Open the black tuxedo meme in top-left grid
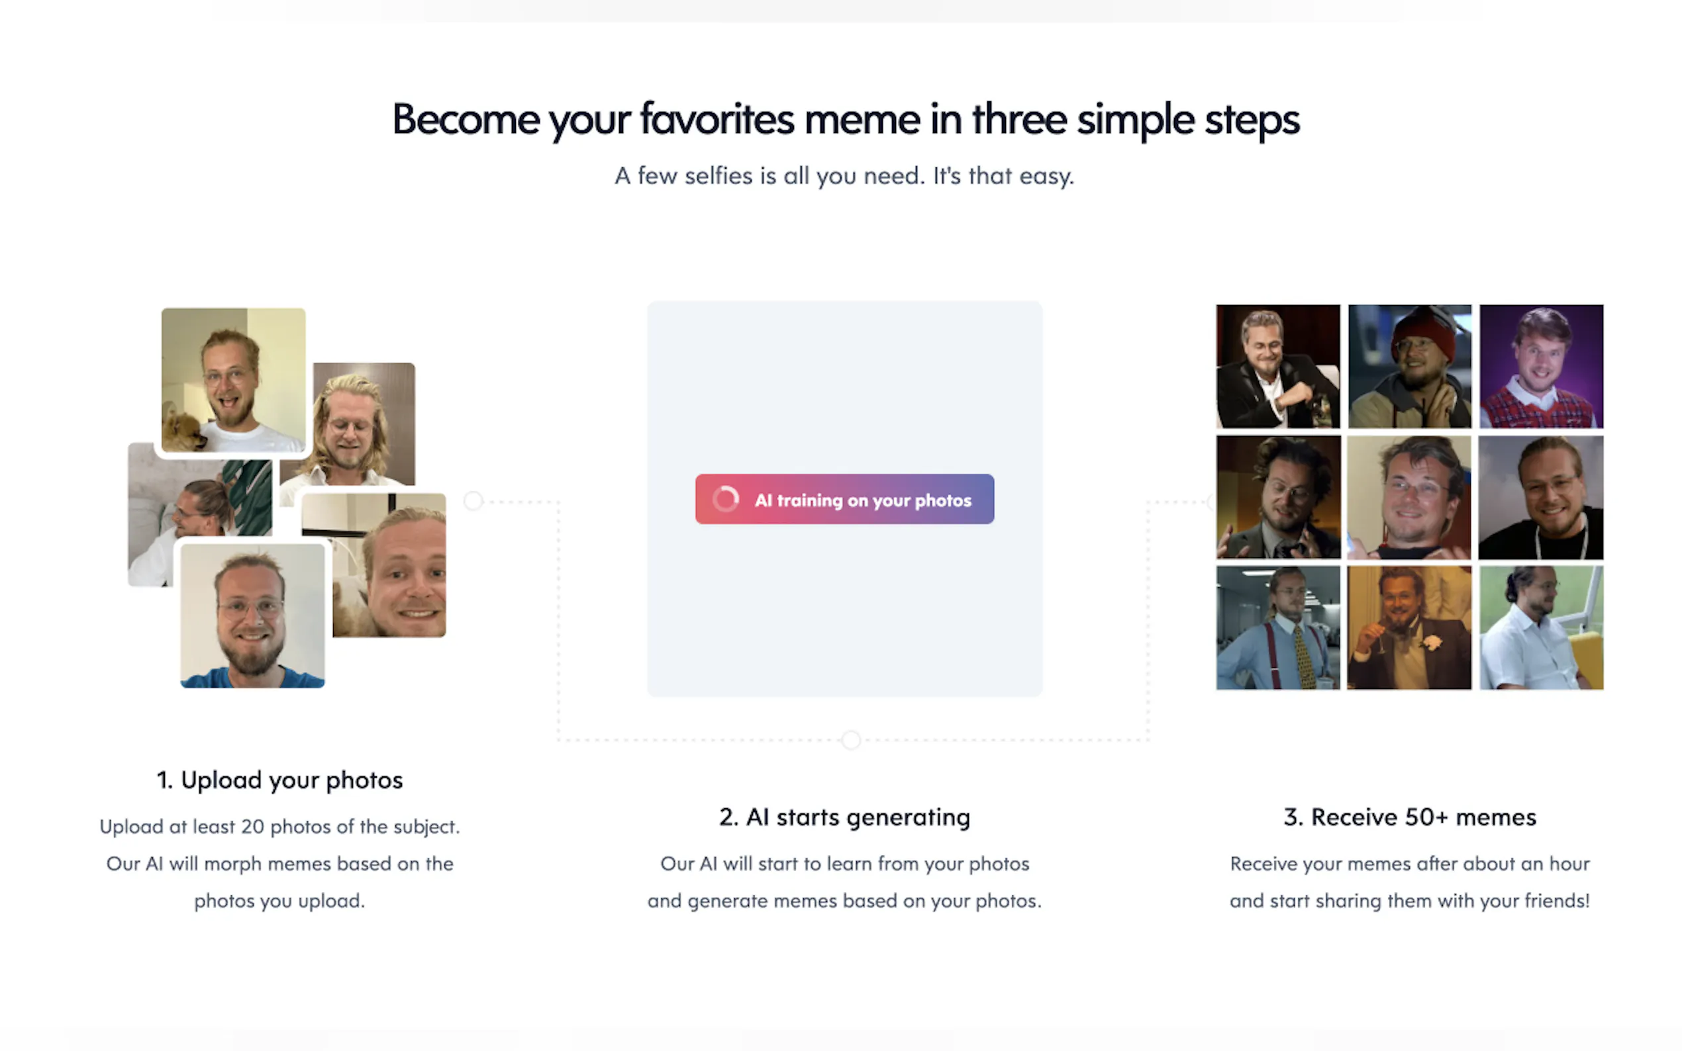Screen dimensions: 1682x1051 [x=1278, y=366]
